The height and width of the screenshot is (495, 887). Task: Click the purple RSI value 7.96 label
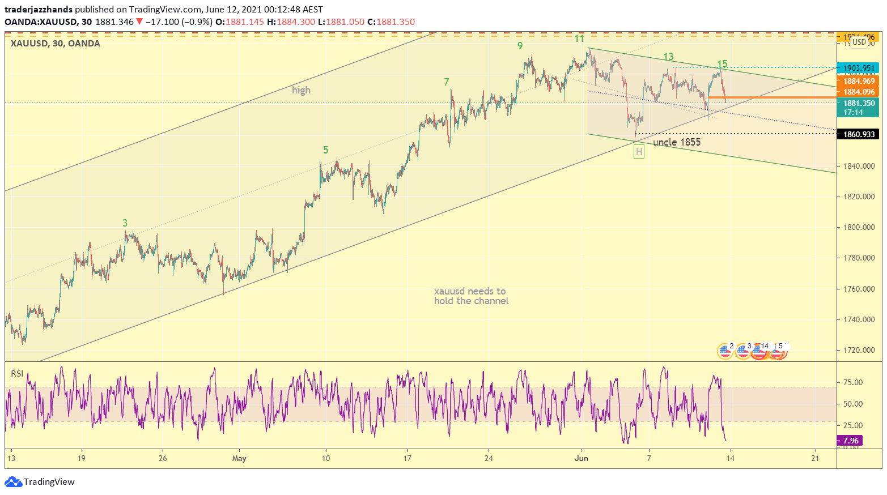[x=851, y=440]
